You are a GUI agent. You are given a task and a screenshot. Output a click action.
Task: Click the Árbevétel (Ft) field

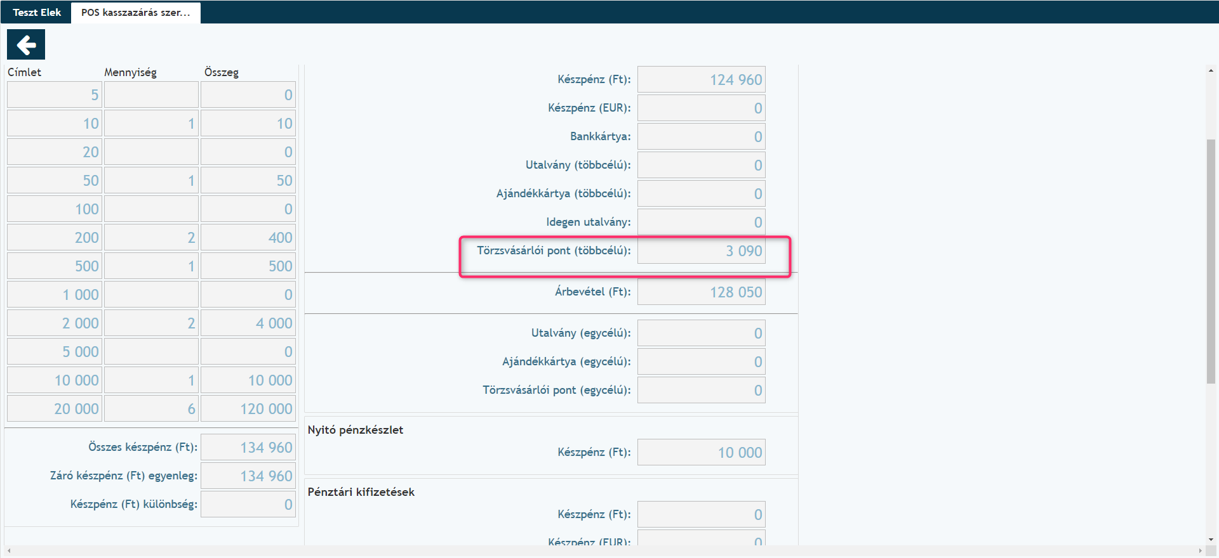(x=702, y=292)
